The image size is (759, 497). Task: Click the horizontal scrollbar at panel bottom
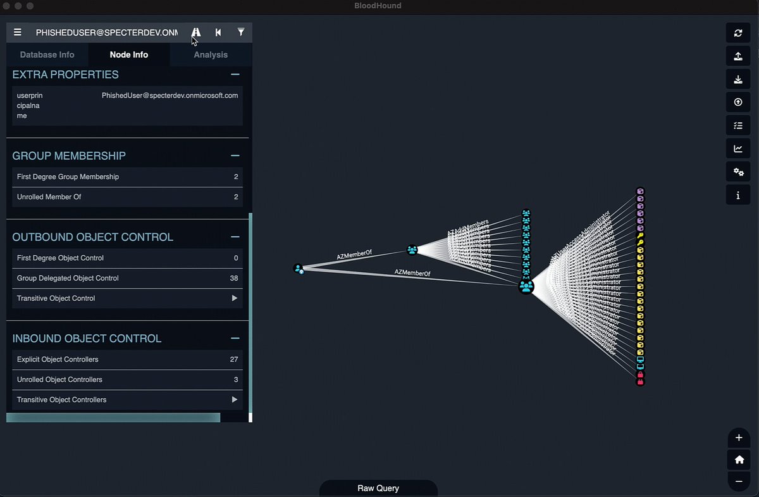click(x=113, y=417)
